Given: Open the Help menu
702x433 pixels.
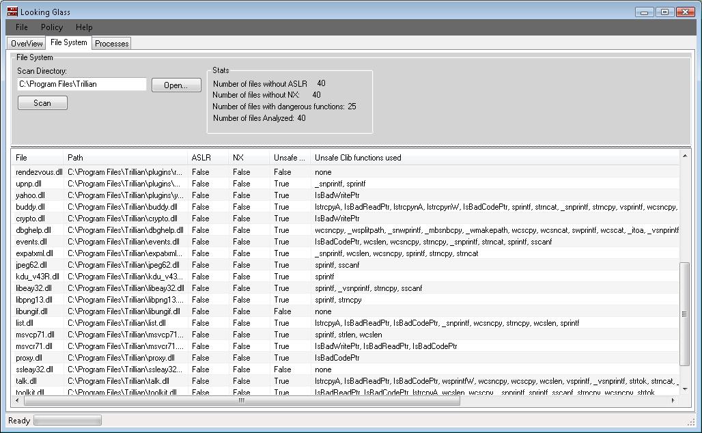Looking at the screenshot, I should (x=84, y=27).
